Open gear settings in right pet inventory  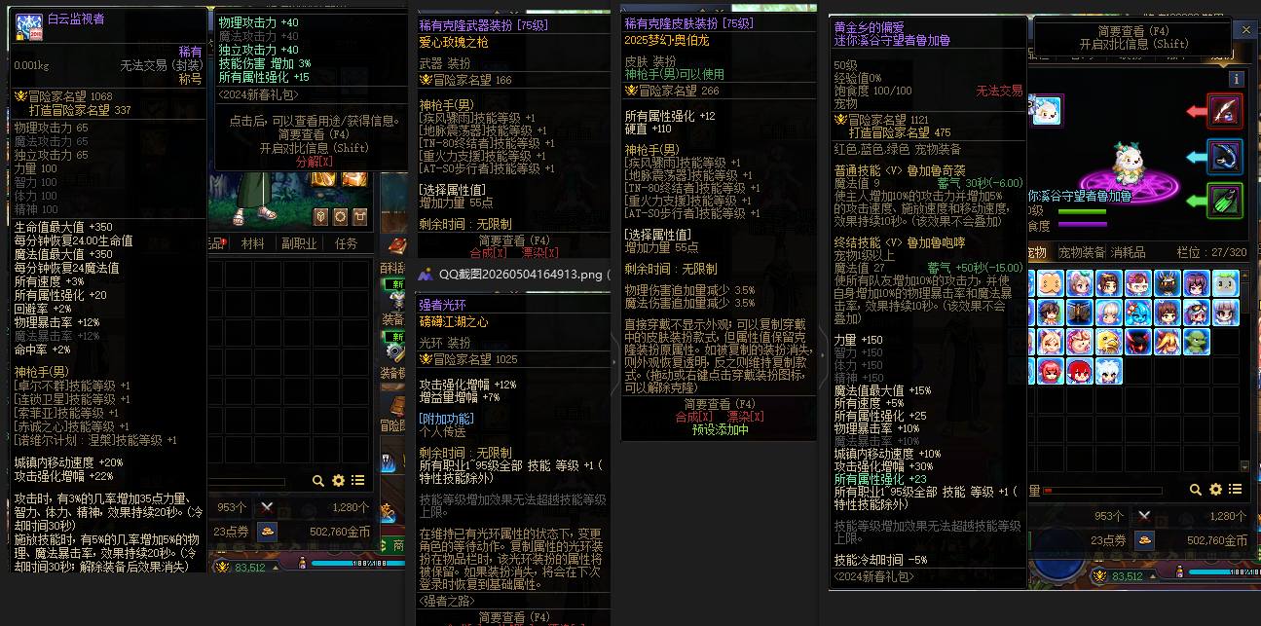point(1216,490)
